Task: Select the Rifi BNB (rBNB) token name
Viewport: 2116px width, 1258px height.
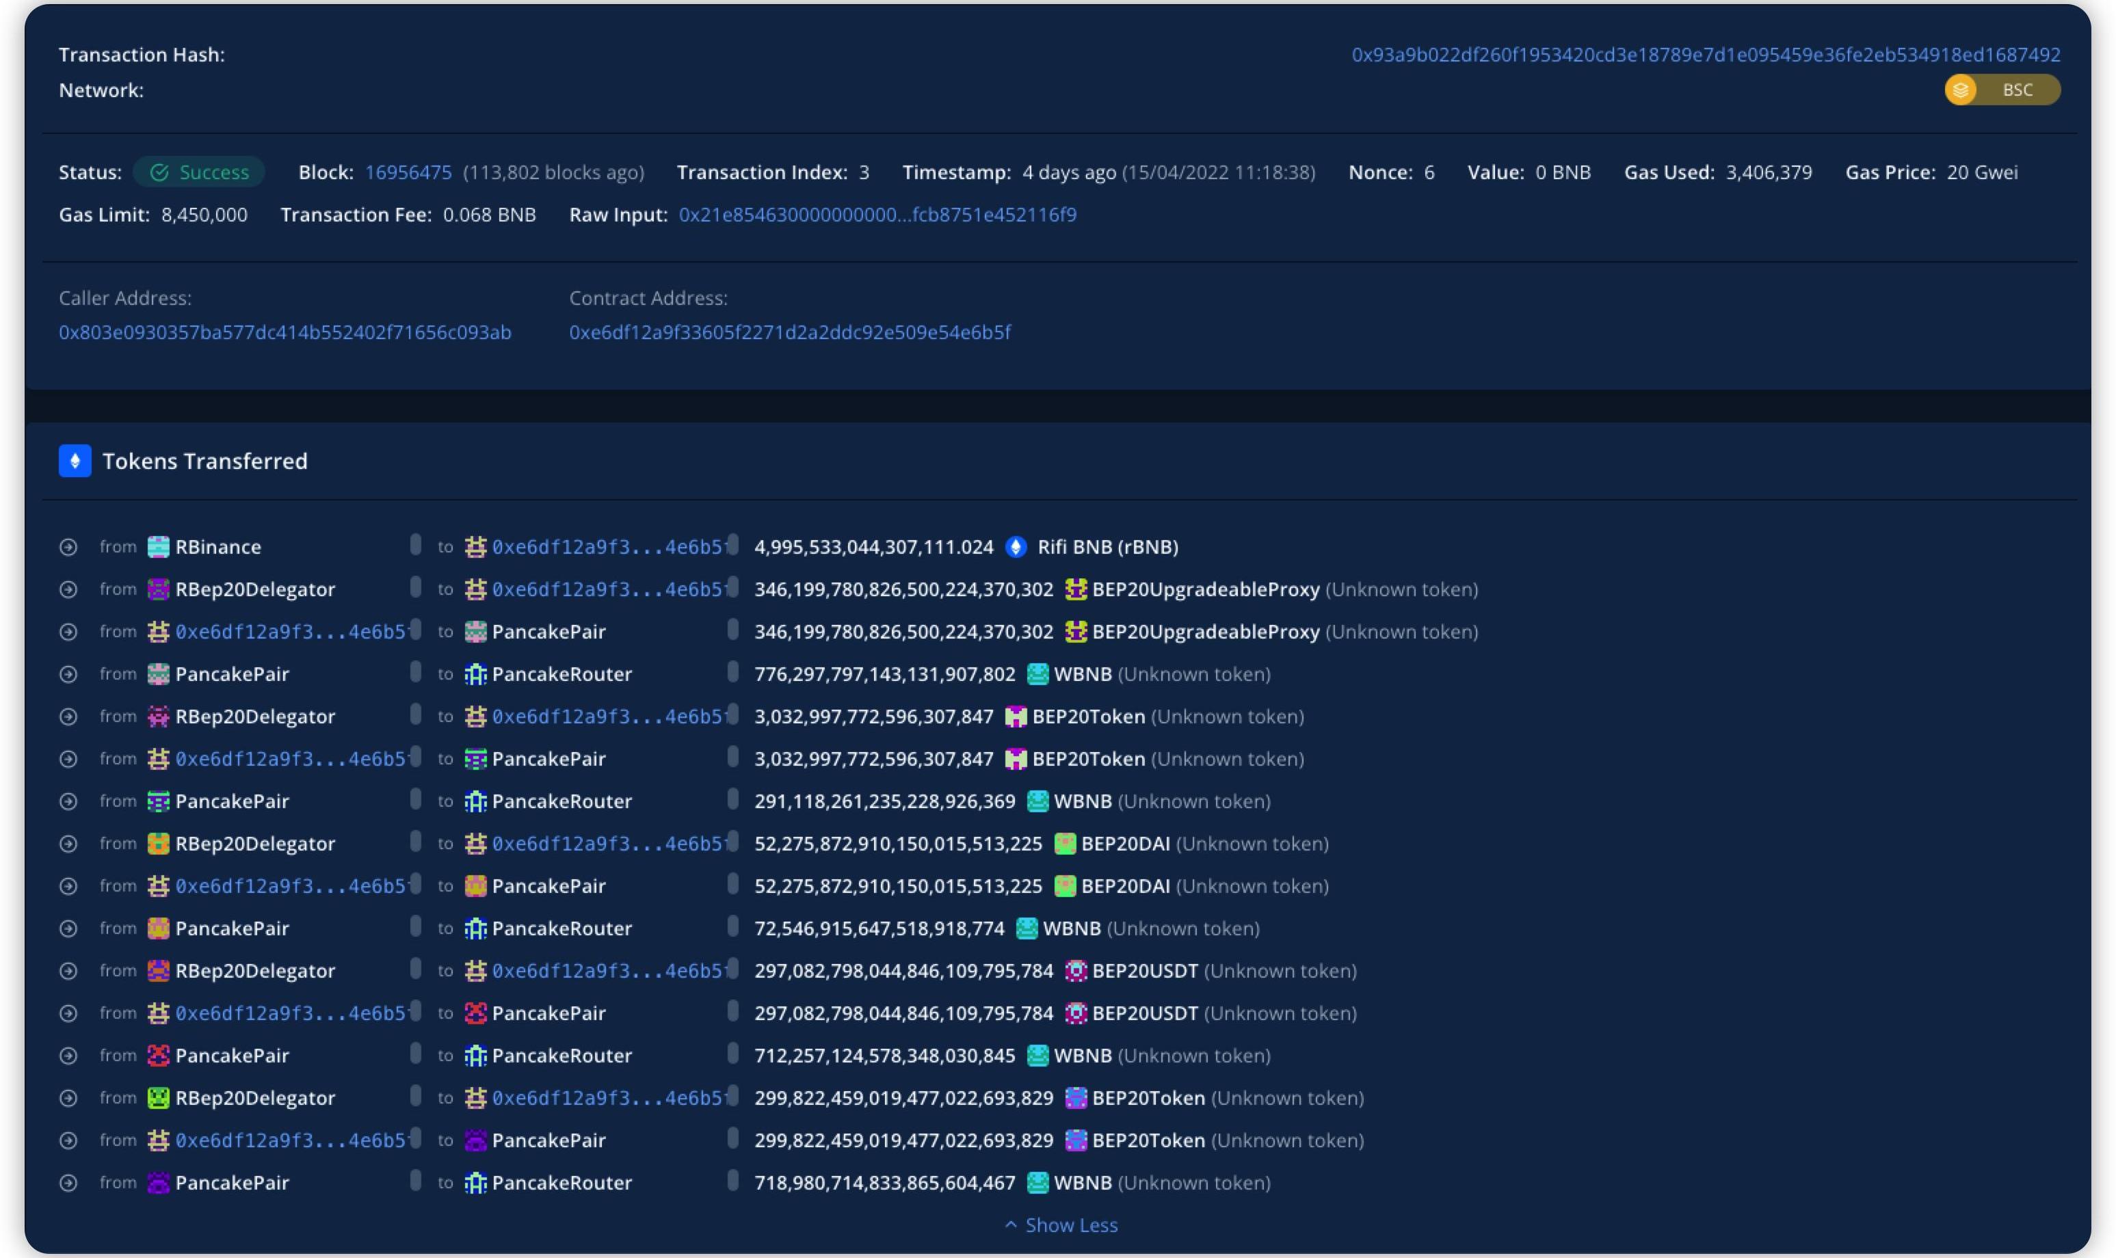Action: tap(1108, 547)
